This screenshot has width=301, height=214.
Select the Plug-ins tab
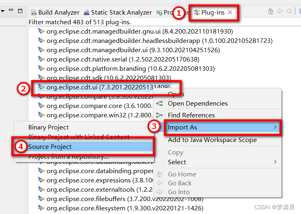pyautogui.click(x=209, y=13)
